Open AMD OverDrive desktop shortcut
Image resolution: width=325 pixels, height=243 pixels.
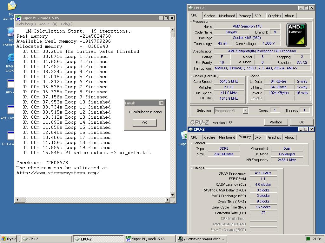click(11, 110)
